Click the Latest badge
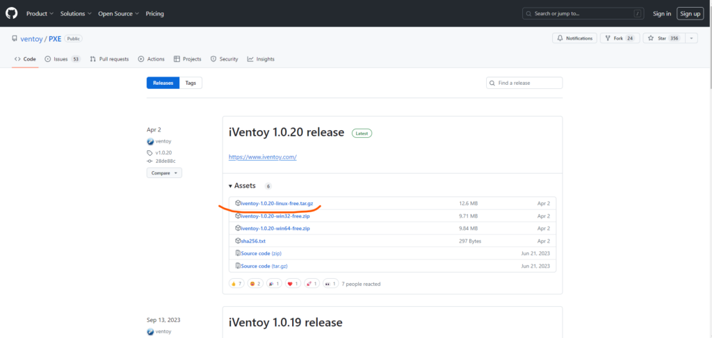The width and height of the screenshot is (712, 338). tap(362, 134)
